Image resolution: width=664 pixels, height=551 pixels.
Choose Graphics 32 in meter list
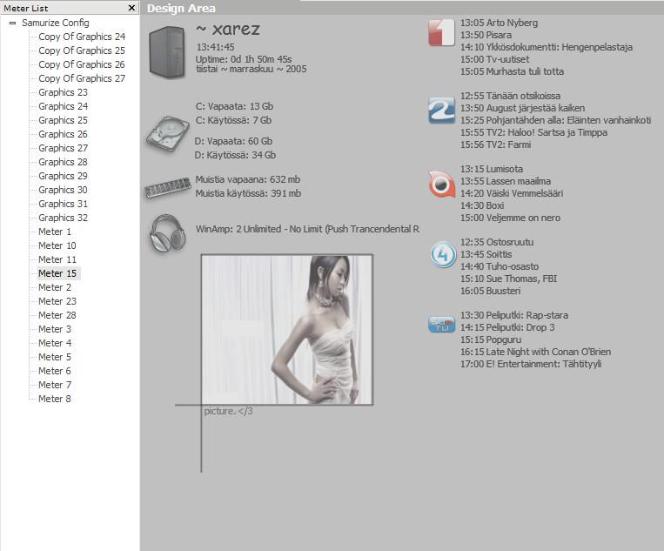pyautogui.click(x=63, y=218)
